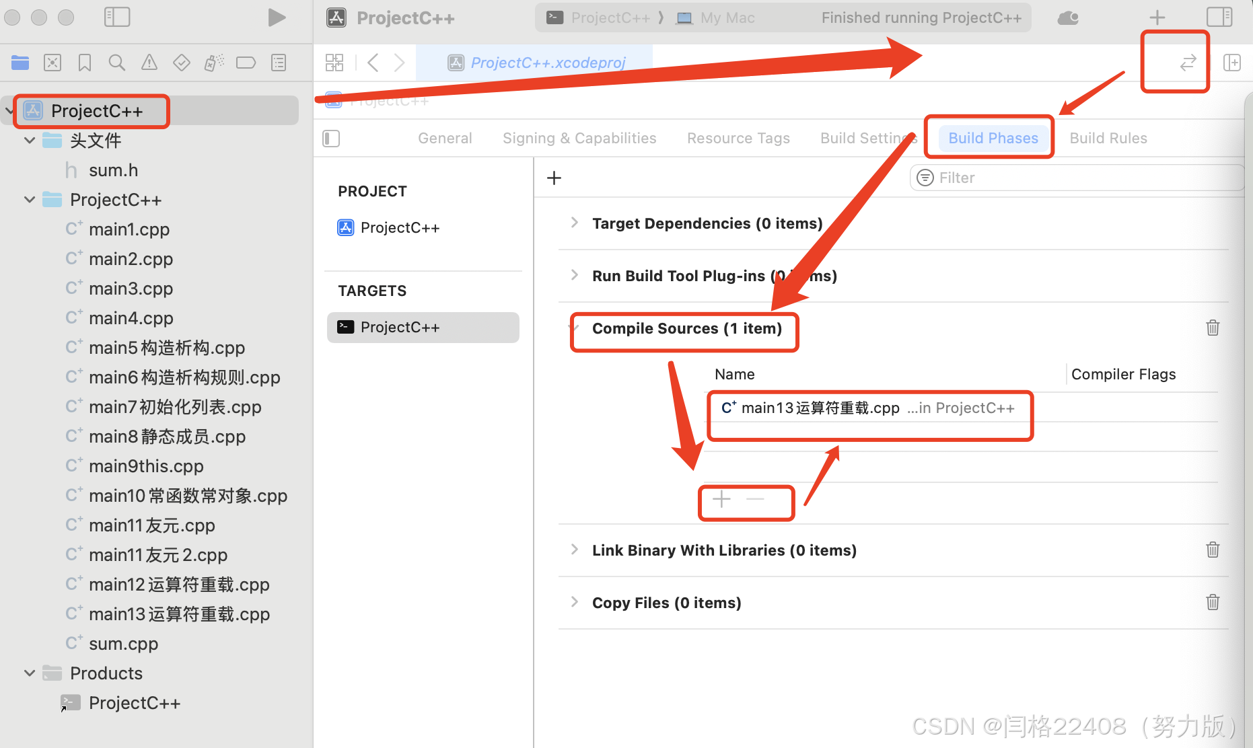Show the Report navigator icon
This screenshot has height=748, width=1253.
coord(278,62)
